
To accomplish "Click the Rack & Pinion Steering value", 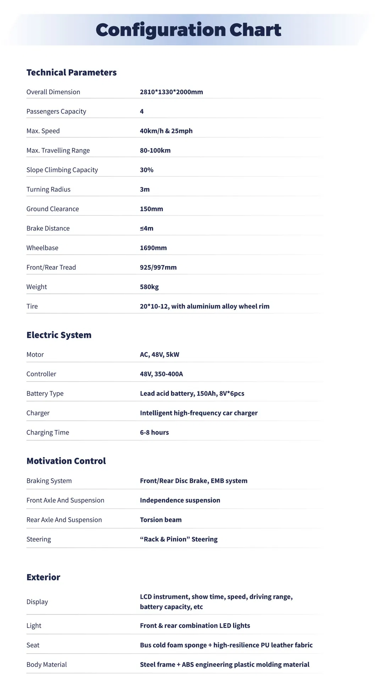I will (178, 539).
